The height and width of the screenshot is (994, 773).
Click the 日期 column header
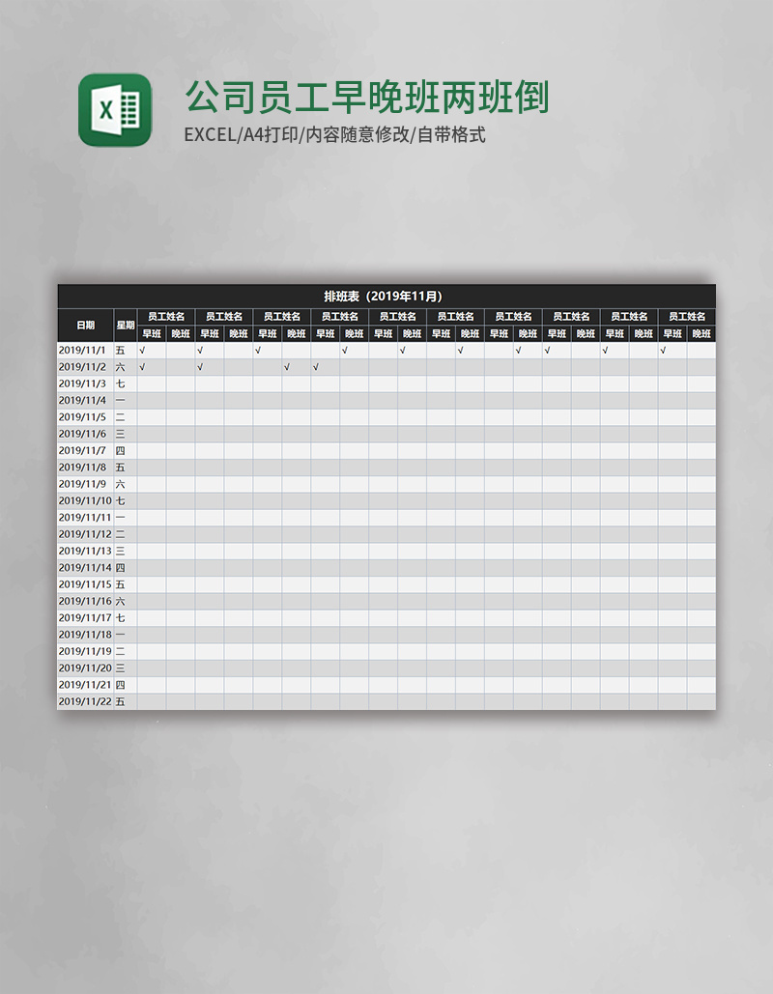(x=85, y=325)
